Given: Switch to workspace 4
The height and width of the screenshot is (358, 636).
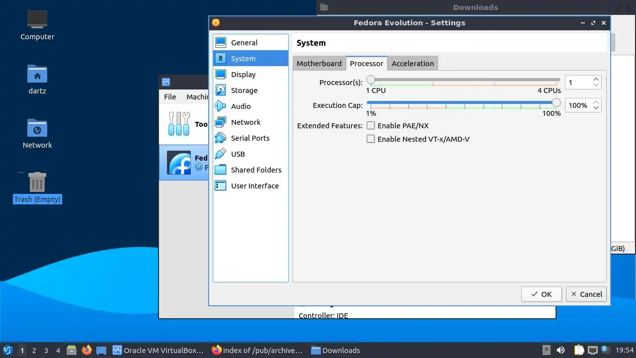Looking at the screenshot, I should click(58, 350).
